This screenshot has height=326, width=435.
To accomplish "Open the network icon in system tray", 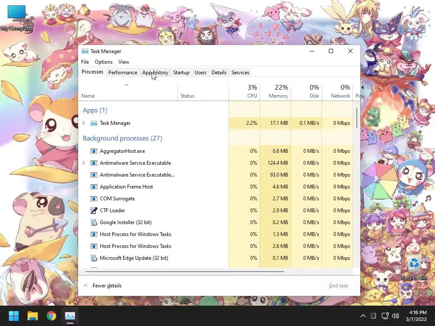I will point(385,316).
